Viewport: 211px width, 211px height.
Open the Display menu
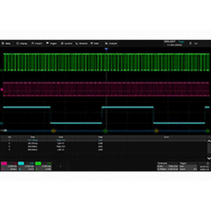coord(22,44)
